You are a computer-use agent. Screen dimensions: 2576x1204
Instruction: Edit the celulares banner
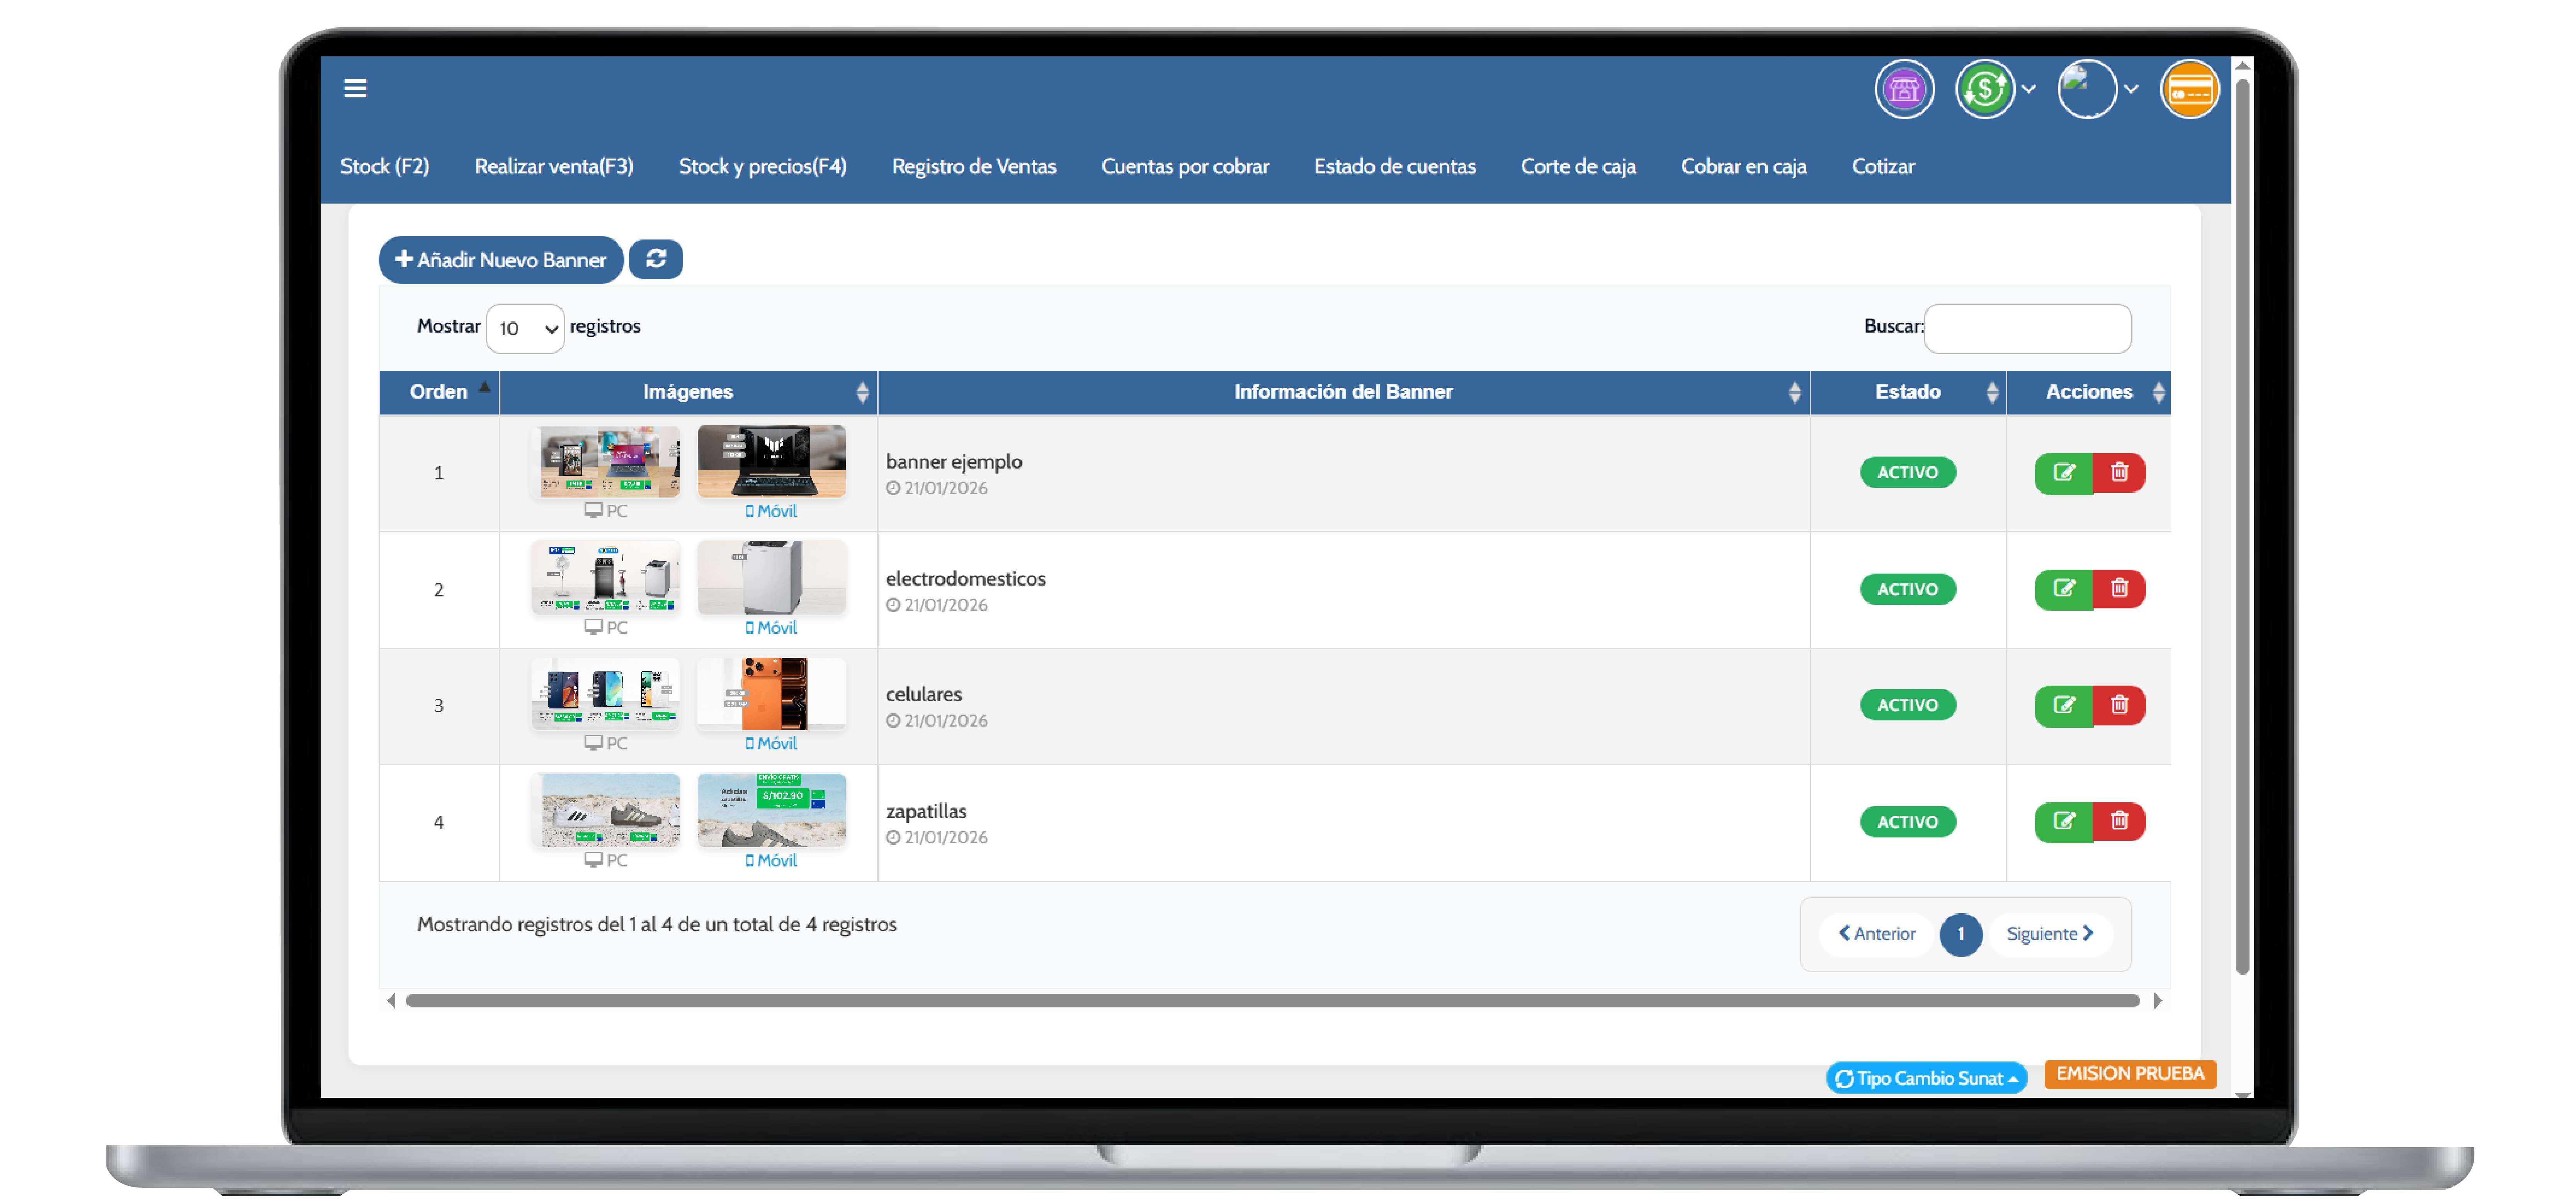[x=2064, y=706]
